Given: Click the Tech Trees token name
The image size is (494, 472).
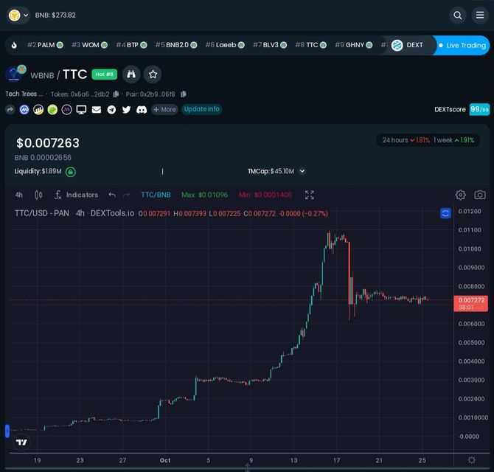Looking at the screenshot, I should click(24, 94).
